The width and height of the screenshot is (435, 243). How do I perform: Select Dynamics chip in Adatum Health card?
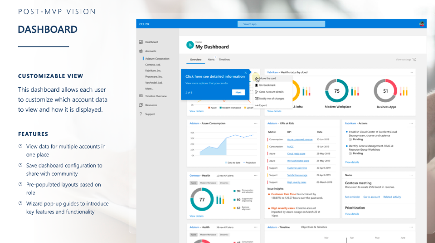tap(224, 235)
